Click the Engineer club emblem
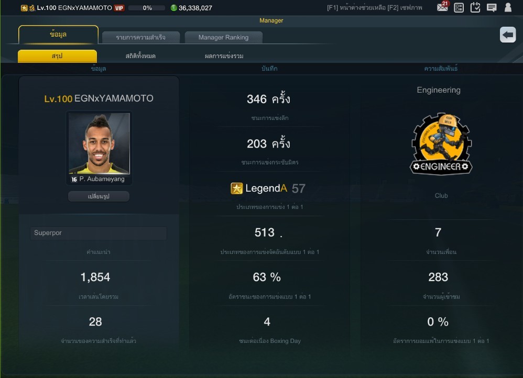Viewport: 523px width, 378px height. (x=441, y=144)
